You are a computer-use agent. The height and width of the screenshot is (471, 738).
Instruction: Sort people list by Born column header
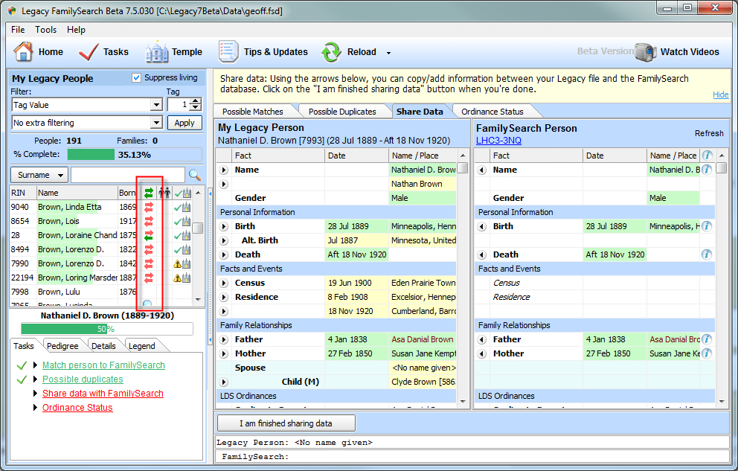click(127, 193)
